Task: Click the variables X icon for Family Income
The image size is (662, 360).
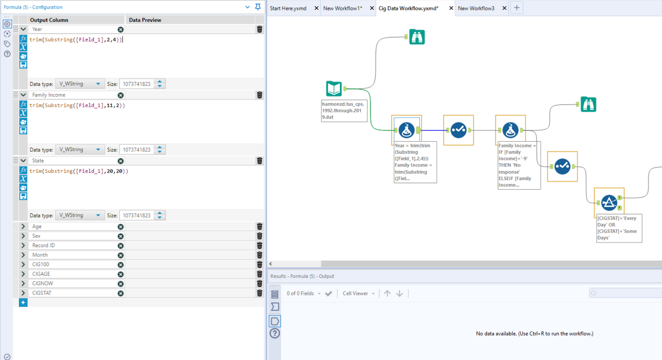Action: coord(23,113)
